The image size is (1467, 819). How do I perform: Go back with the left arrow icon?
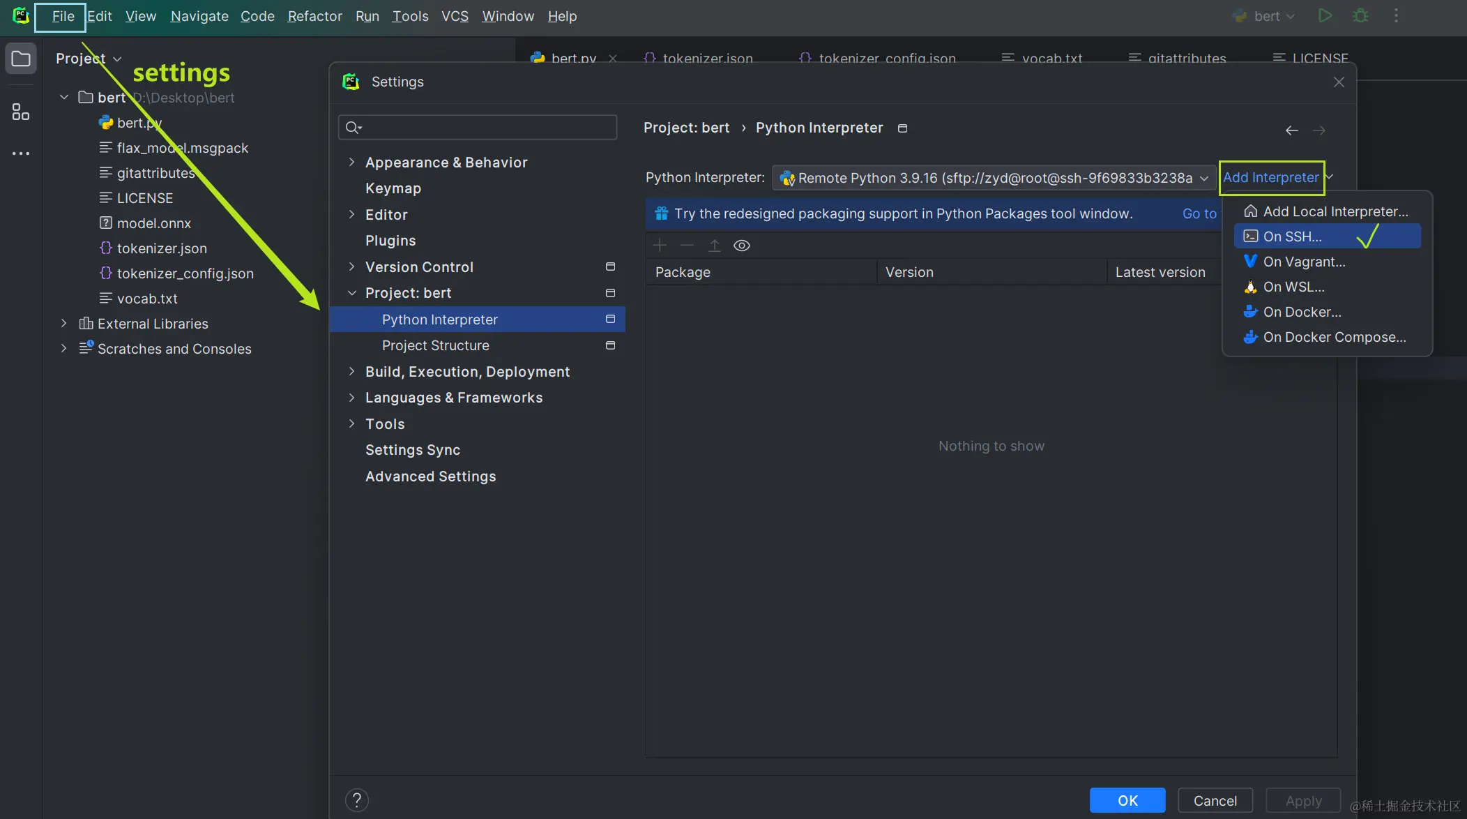[x=1291, y=130]
